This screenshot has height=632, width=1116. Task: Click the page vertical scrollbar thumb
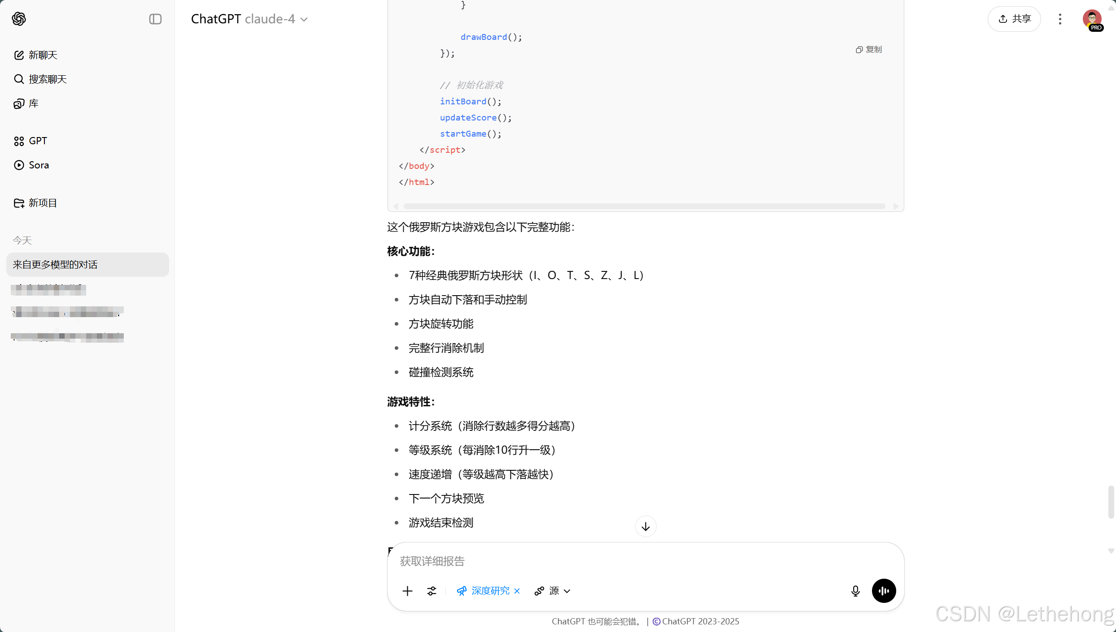pos(1111,502)
